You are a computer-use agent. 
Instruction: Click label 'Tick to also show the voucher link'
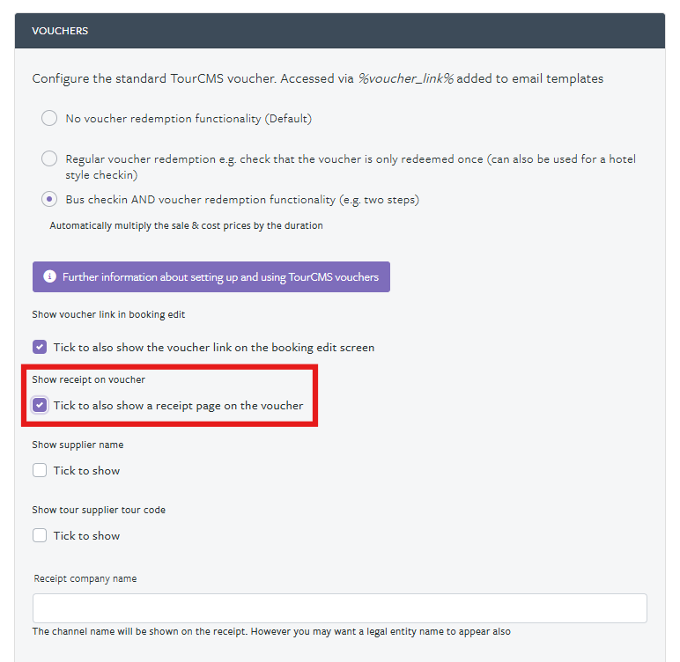pyautogui.click(x=214, y=347)
